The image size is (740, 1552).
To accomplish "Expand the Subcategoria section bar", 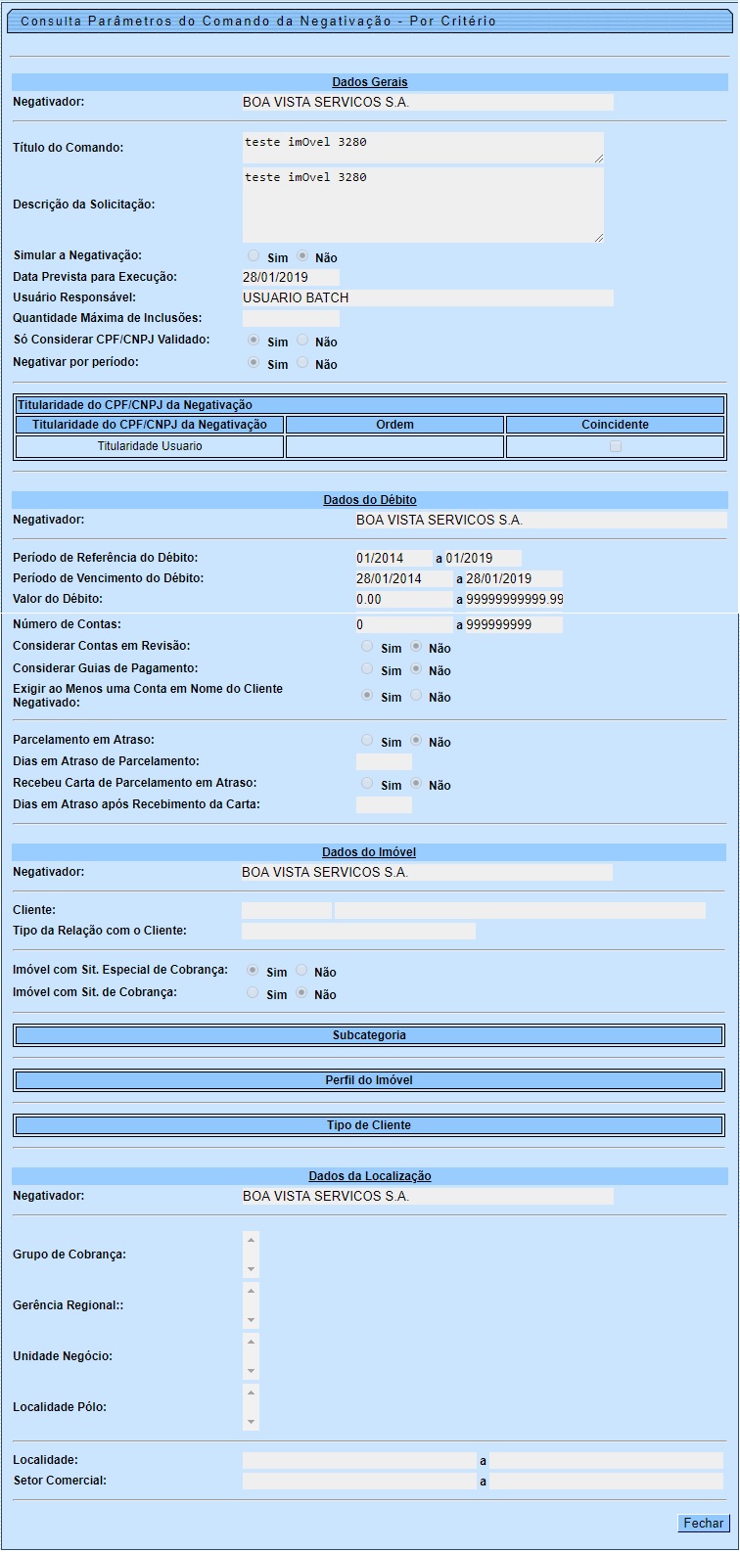I will click(369, 1035).
